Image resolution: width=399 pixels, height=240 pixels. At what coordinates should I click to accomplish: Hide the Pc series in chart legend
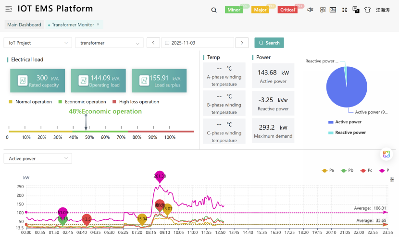(x=366, y=170)
